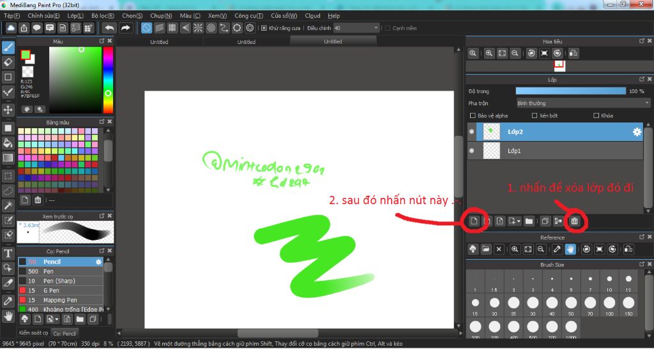Close the Brush Size panel
Image resolution: width=654 pixels, height=349 pixels.
[x=650, y=264]
